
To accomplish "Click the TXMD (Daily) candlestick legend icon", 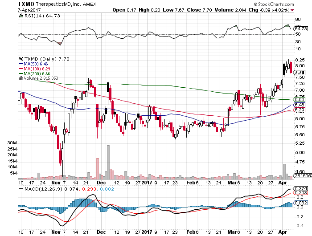I will [21, 58].
